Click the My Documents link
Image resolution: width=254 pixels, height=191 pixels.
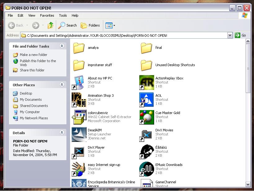coord(31,100)
